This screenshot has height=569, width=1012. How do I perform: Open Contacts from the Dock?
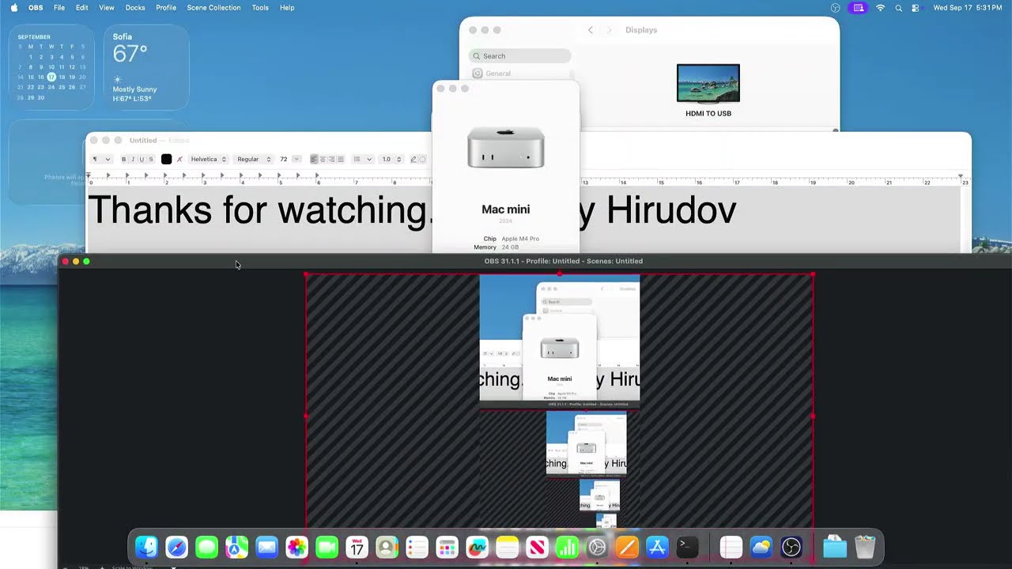click(387, 547)
